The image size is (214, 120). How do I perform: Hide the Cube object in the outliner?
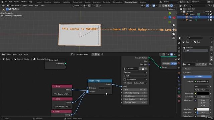point(208,17)
